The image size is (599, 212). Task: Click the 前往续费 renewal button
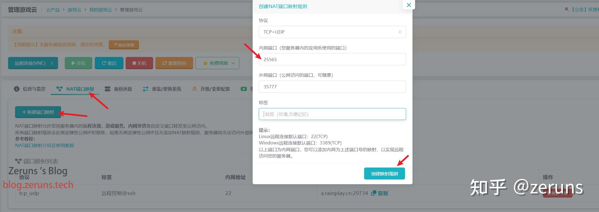(124, 45)
